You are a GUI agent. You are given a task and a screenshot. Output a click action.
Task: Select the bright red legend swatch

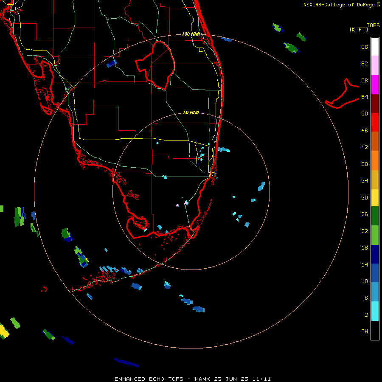click(x=375, y=122)
